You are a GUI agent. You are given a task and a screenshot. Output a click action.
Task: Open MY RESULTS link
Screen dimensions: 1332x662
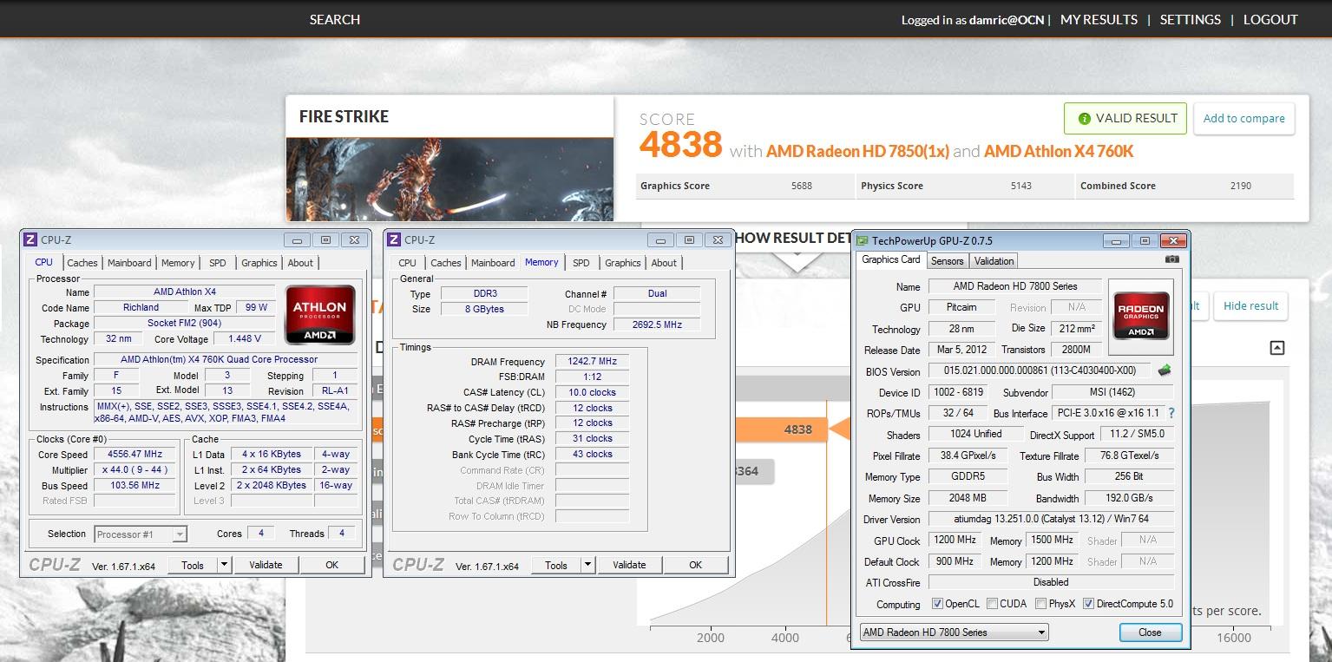coord(1099,19)
